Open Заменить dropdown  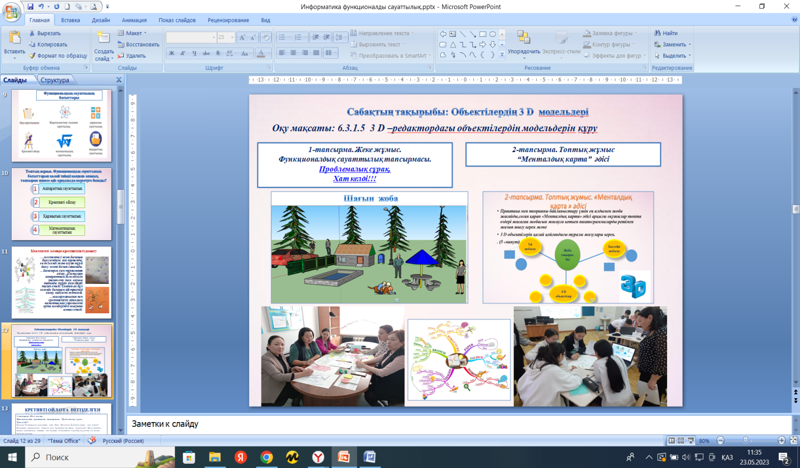[672, 44]
